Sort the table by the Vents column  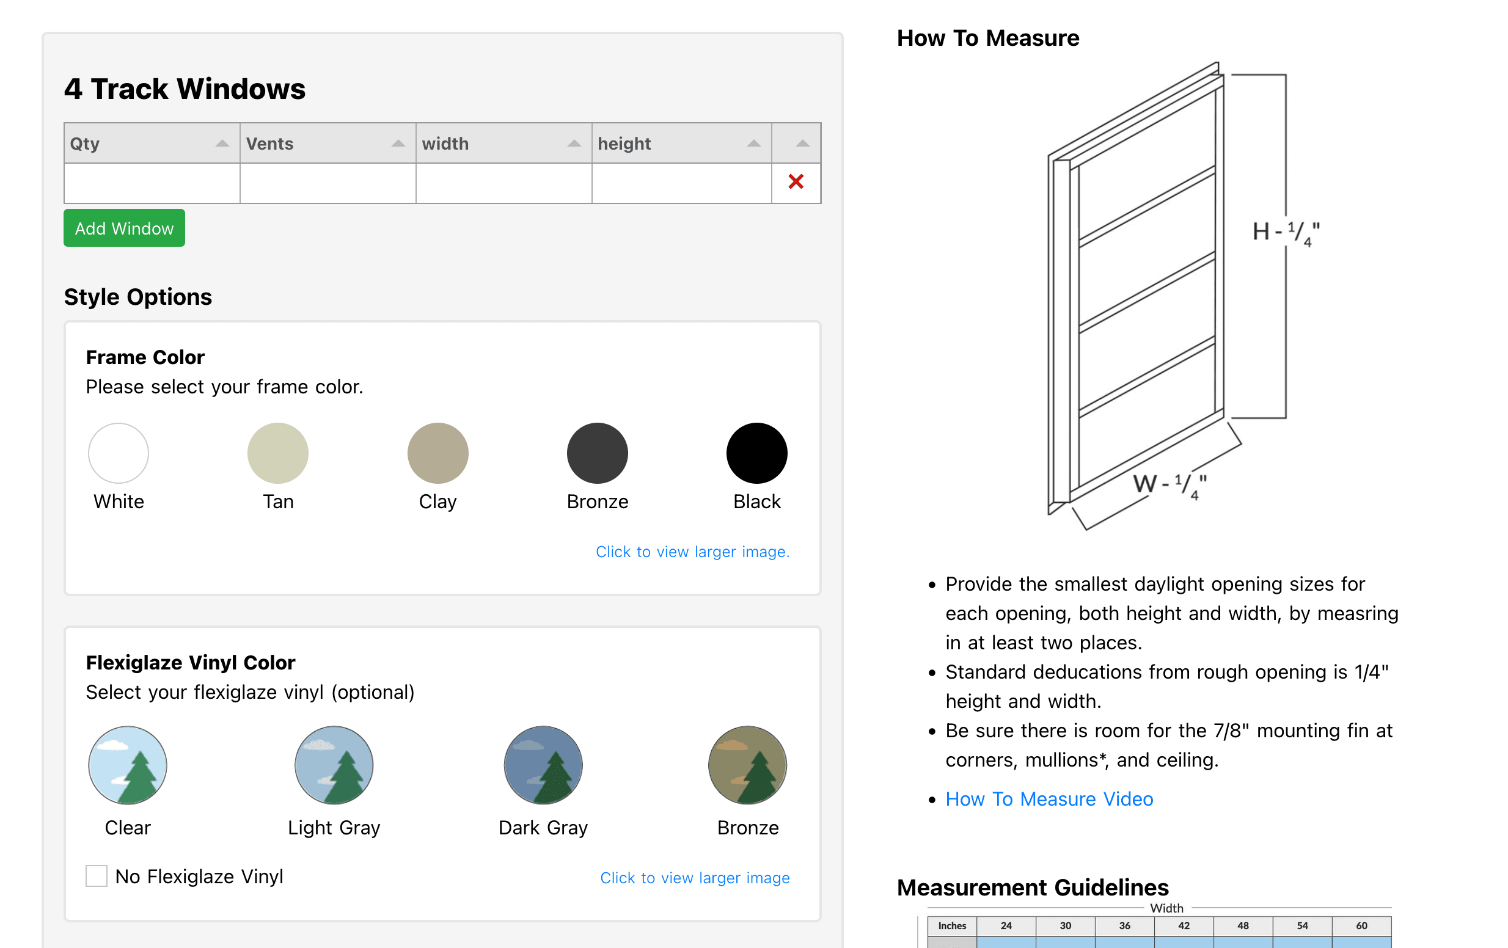click(326, 143)
